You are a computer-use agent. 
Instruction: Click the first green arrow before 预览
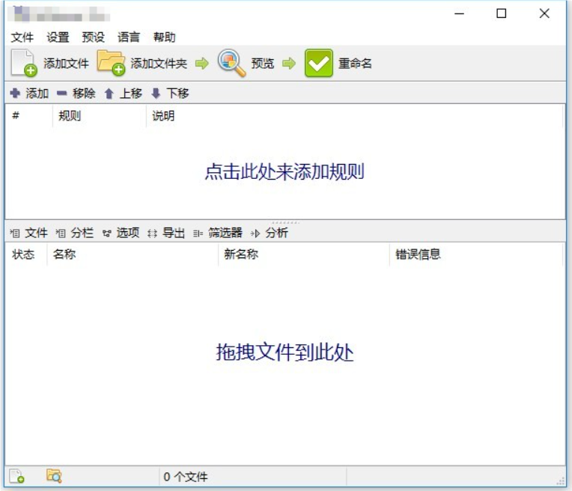tap(201, 64)
